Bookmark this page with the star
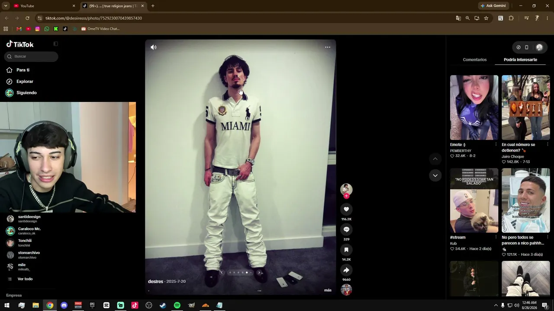The width and height of the screenshot is (554, 311). pyautogui.click(x=486, y=18)
